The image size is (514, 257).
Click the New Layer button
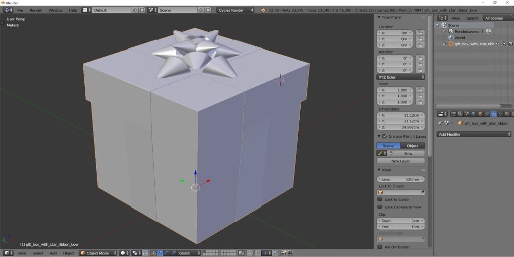(400, 161)
